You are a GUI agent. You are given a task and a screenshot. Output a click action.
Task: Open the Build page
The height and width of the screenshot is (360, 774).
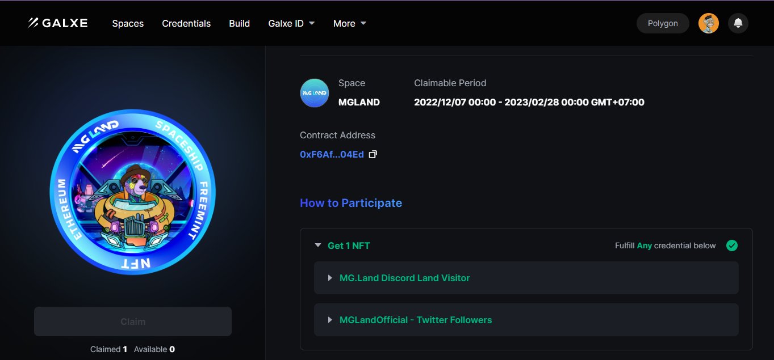pyautogui.click(x=239, y=23)
